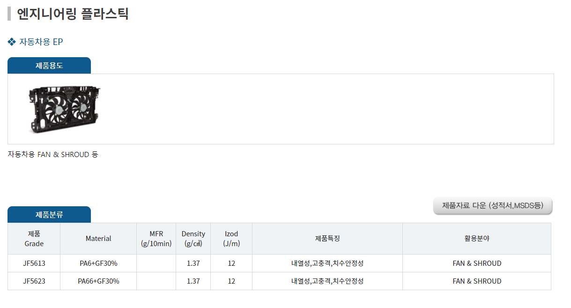Select the PA66+GF30% material cell

(98, 281)
